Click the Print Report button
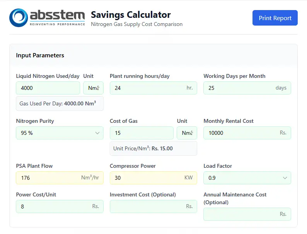The image size is (307, 234). click(275, 18)
